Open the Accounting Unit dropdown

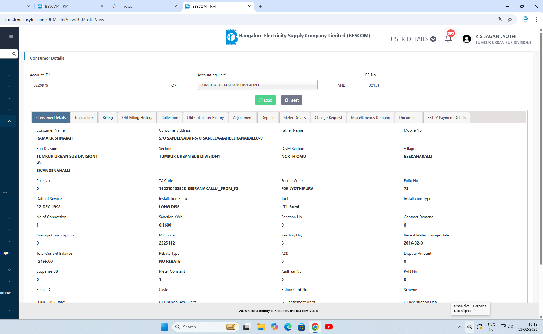(x=257, y=85)
